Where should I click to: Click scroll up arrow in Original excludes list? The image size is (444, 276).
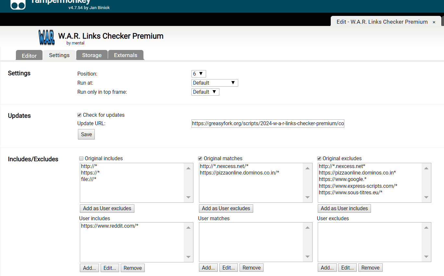click(x=426, y=168)
